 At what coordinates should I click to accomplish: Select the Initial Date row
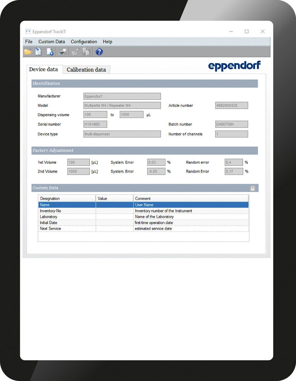tap(144, 223)
